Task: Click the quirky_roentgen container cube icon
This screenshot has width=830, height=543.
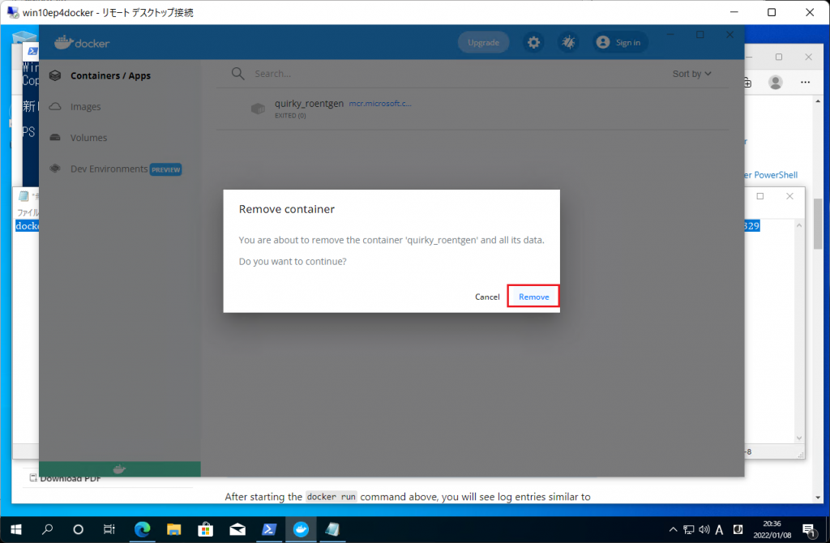Action: point(259,109)
